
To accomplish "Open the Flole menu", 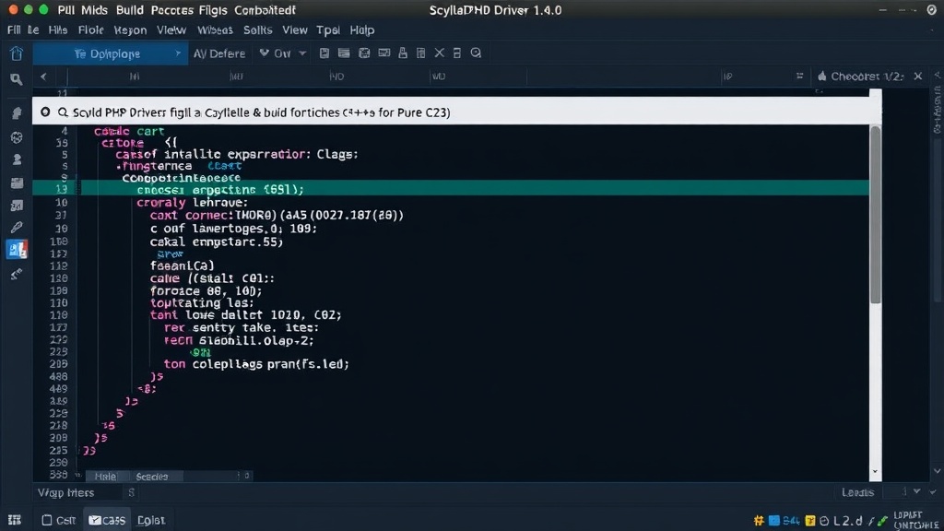I will [x=90, y=30].
